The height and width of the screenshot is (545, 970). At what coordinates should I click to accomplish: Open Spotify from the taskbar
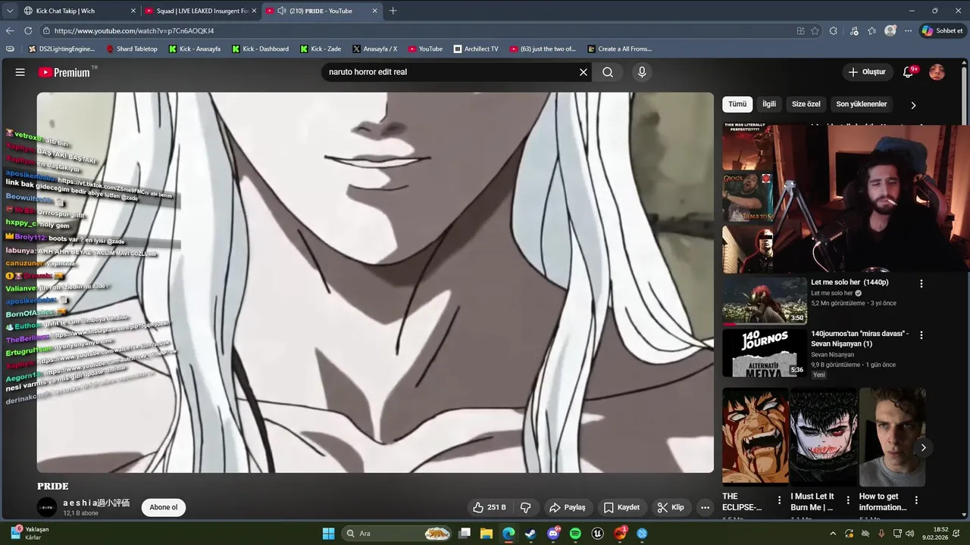575,534
